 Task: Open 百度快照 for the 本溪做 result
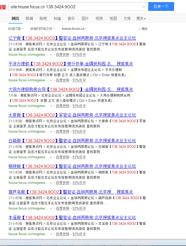pos(63,234)
